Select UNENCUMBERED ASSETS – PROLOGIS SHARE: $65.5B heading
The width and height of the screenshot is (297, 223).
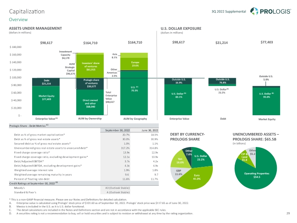click(256, 137)
